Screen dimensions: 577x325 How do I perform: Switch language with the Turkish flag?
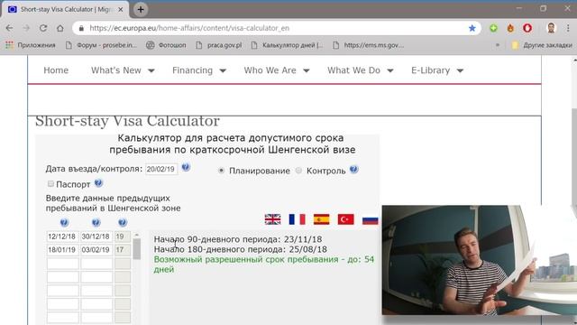[x=345, y=219]
